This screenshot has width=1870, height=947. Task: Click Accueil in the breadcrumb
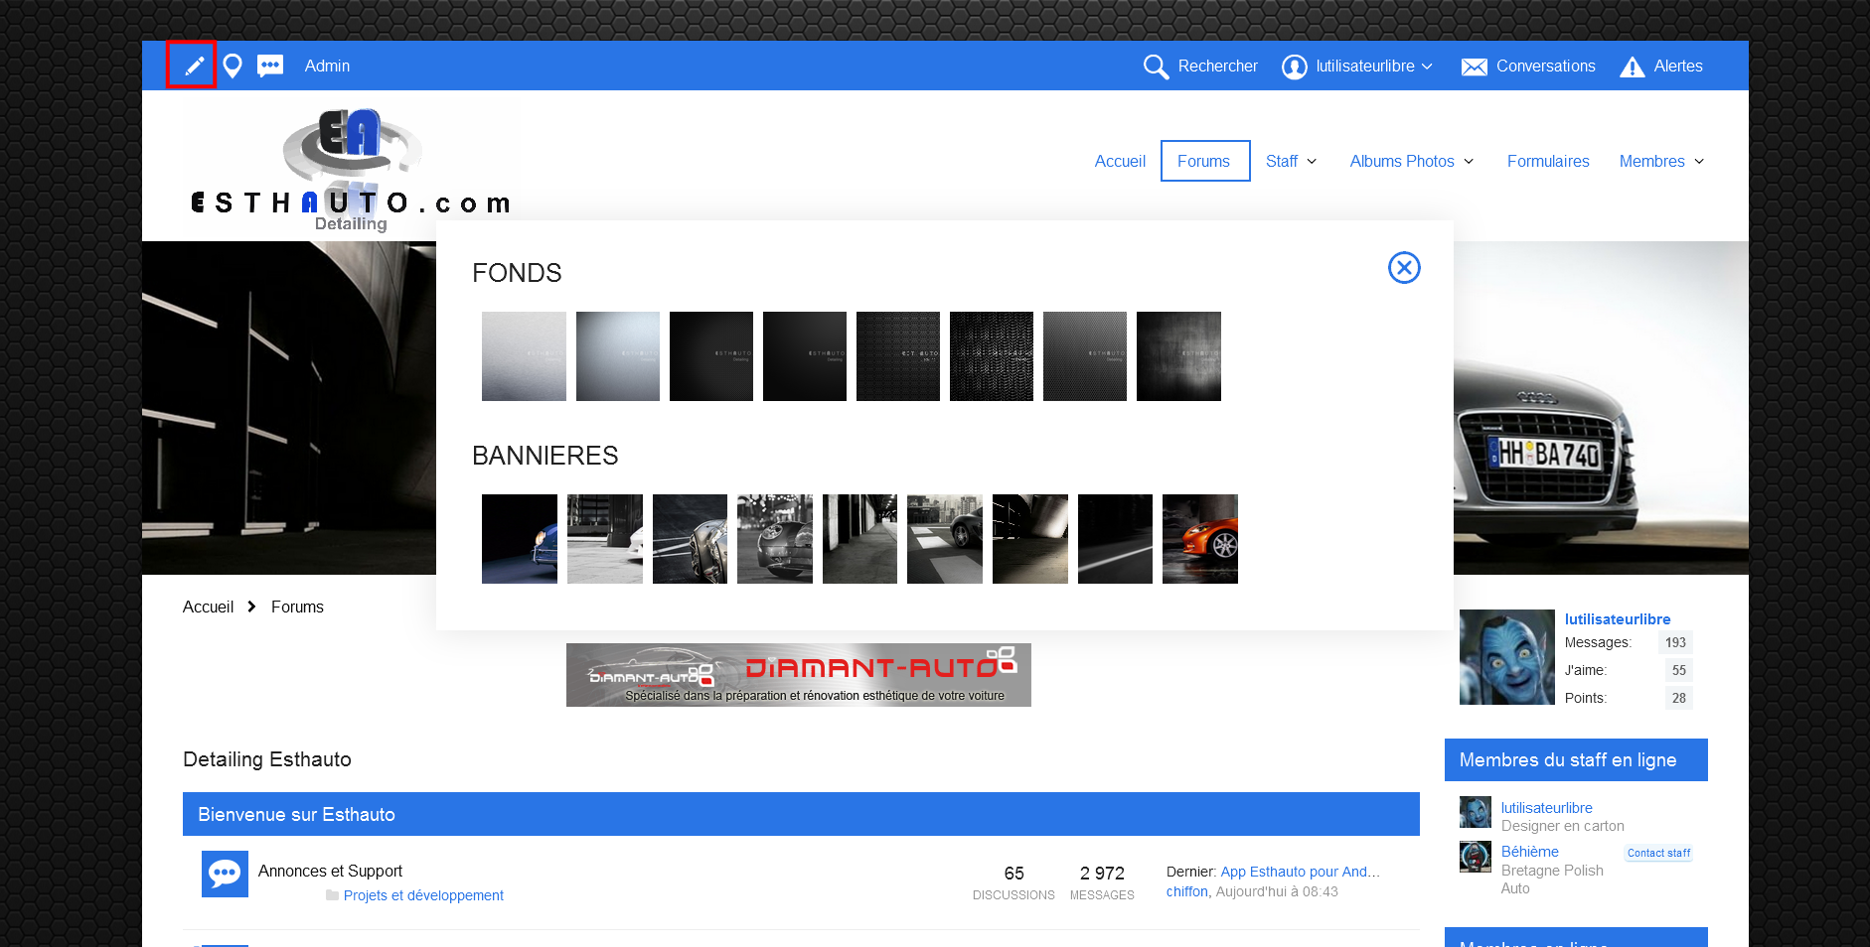click(x=208, y=607)
